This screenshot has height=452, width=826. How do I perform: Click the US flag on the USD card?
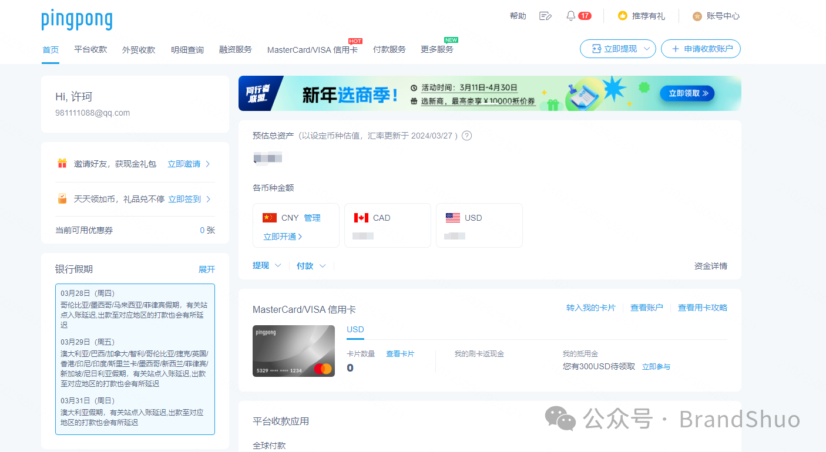453,217
